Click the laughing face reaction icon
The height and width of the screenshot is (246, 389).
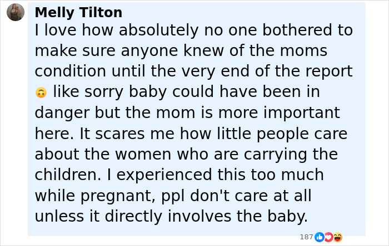(338, 237)
